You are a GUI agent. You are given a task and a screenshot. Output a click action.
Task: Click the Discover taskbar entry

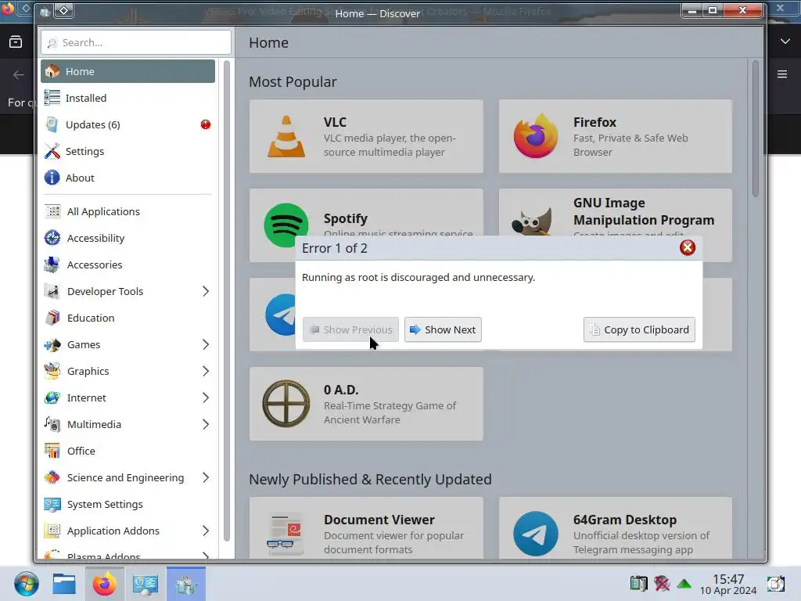tap(186, 584)
